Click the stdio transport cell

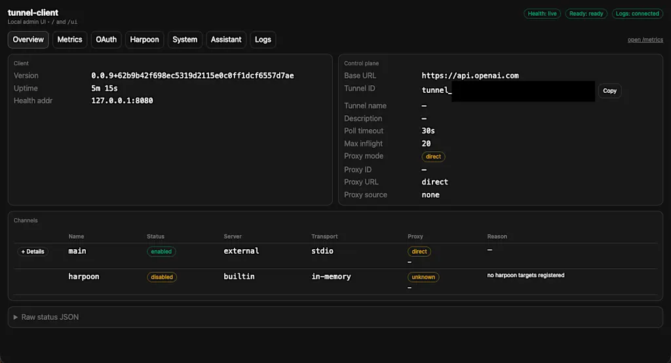click(322, 251)
